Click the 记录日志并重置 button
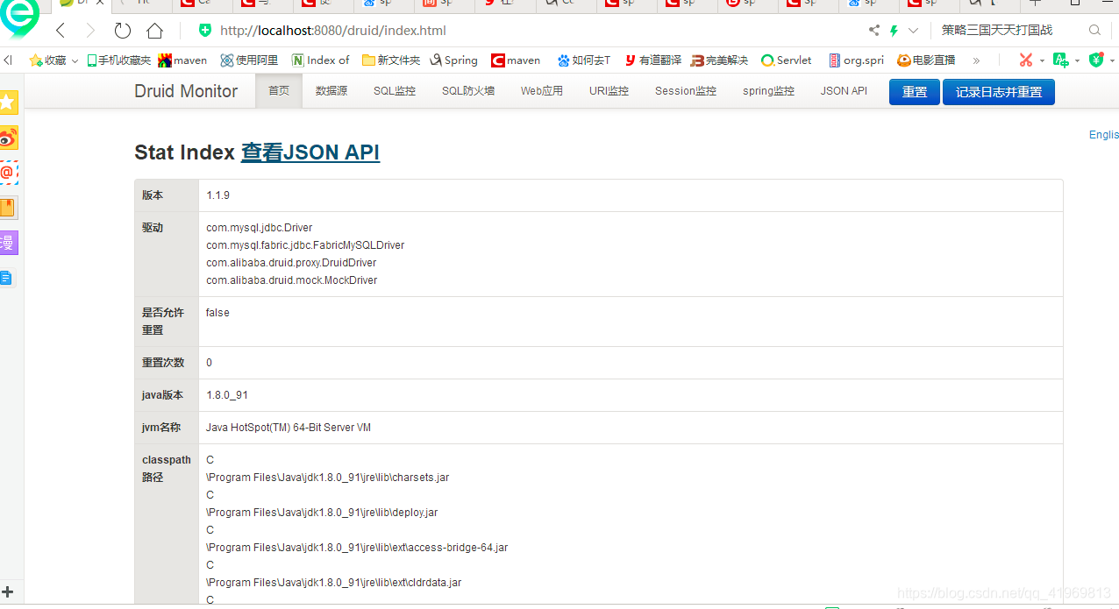 point(998,91)
